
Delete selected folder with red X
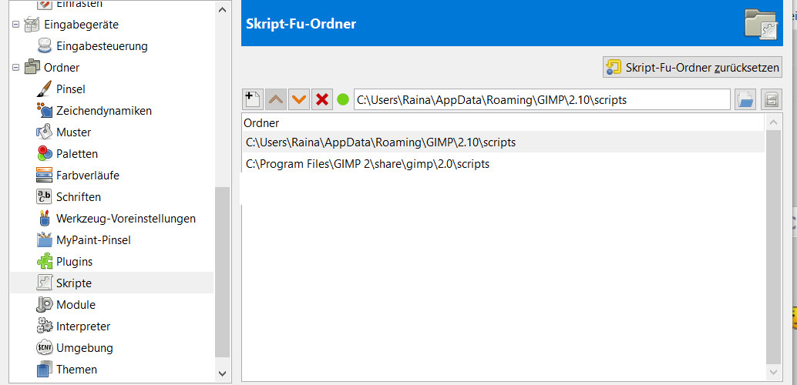(321, 99)
